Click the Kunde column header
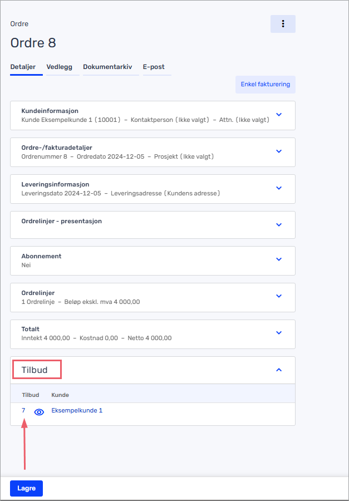 [60, 395]
